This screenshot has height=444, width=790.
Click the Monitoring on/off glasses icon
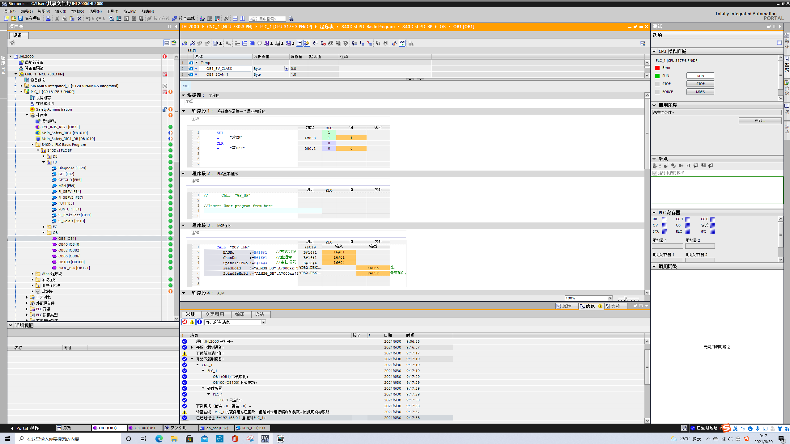(402, 43)
